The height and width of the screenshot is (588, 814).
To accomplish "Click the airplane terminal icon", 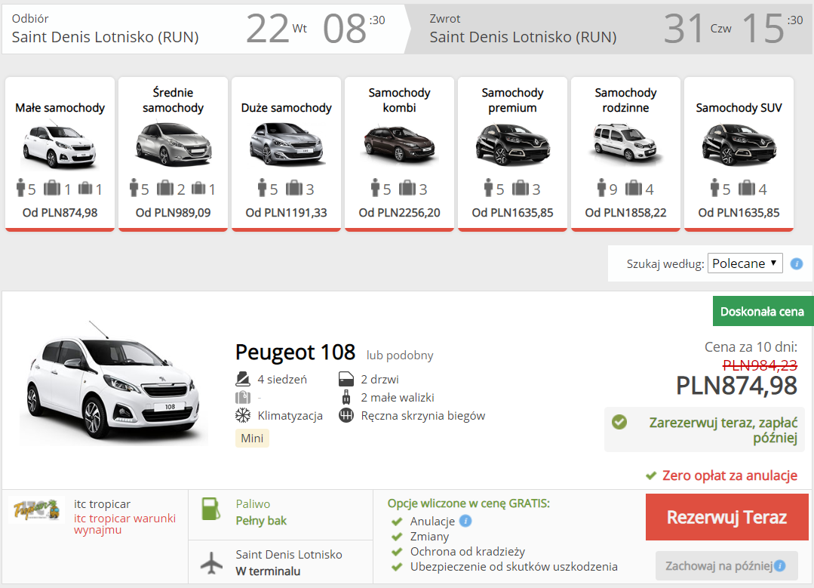I will [211, 563].
